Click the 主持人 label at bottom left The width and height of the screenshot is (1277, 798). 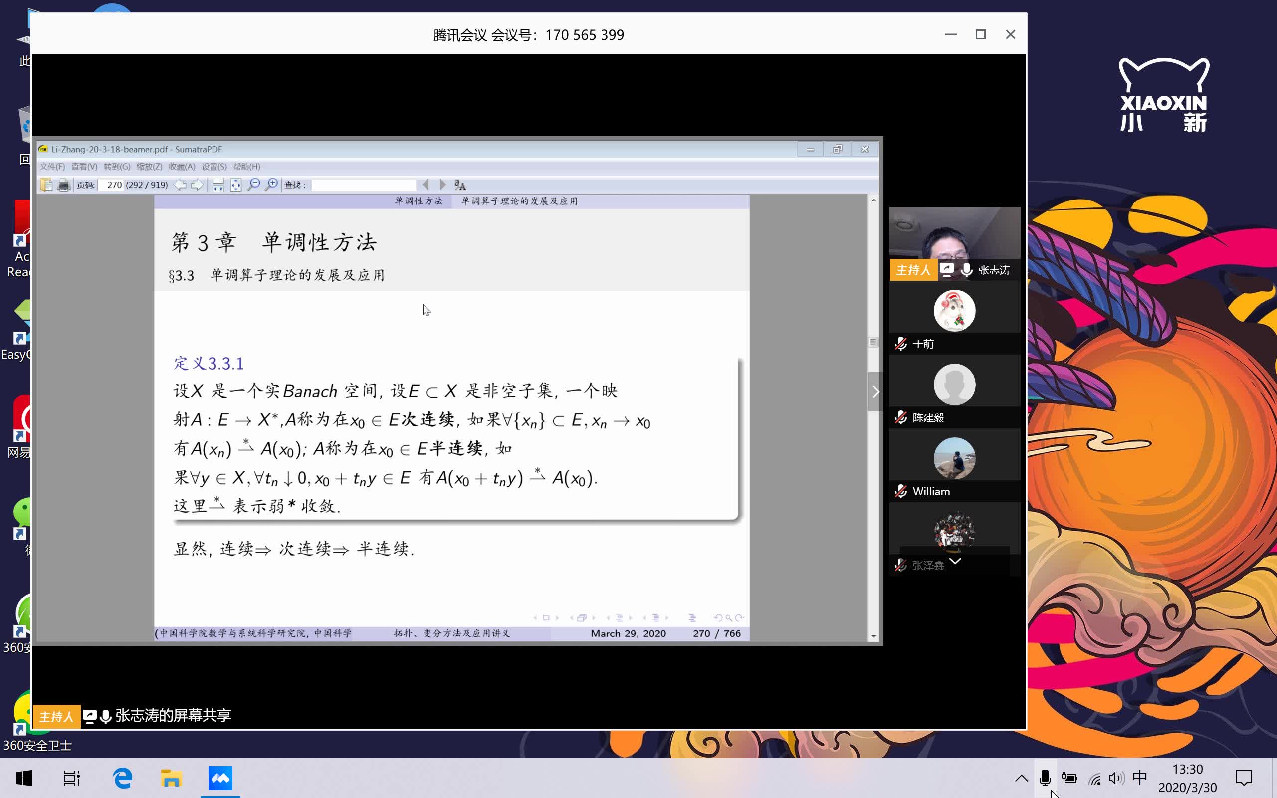pos(56,717)
